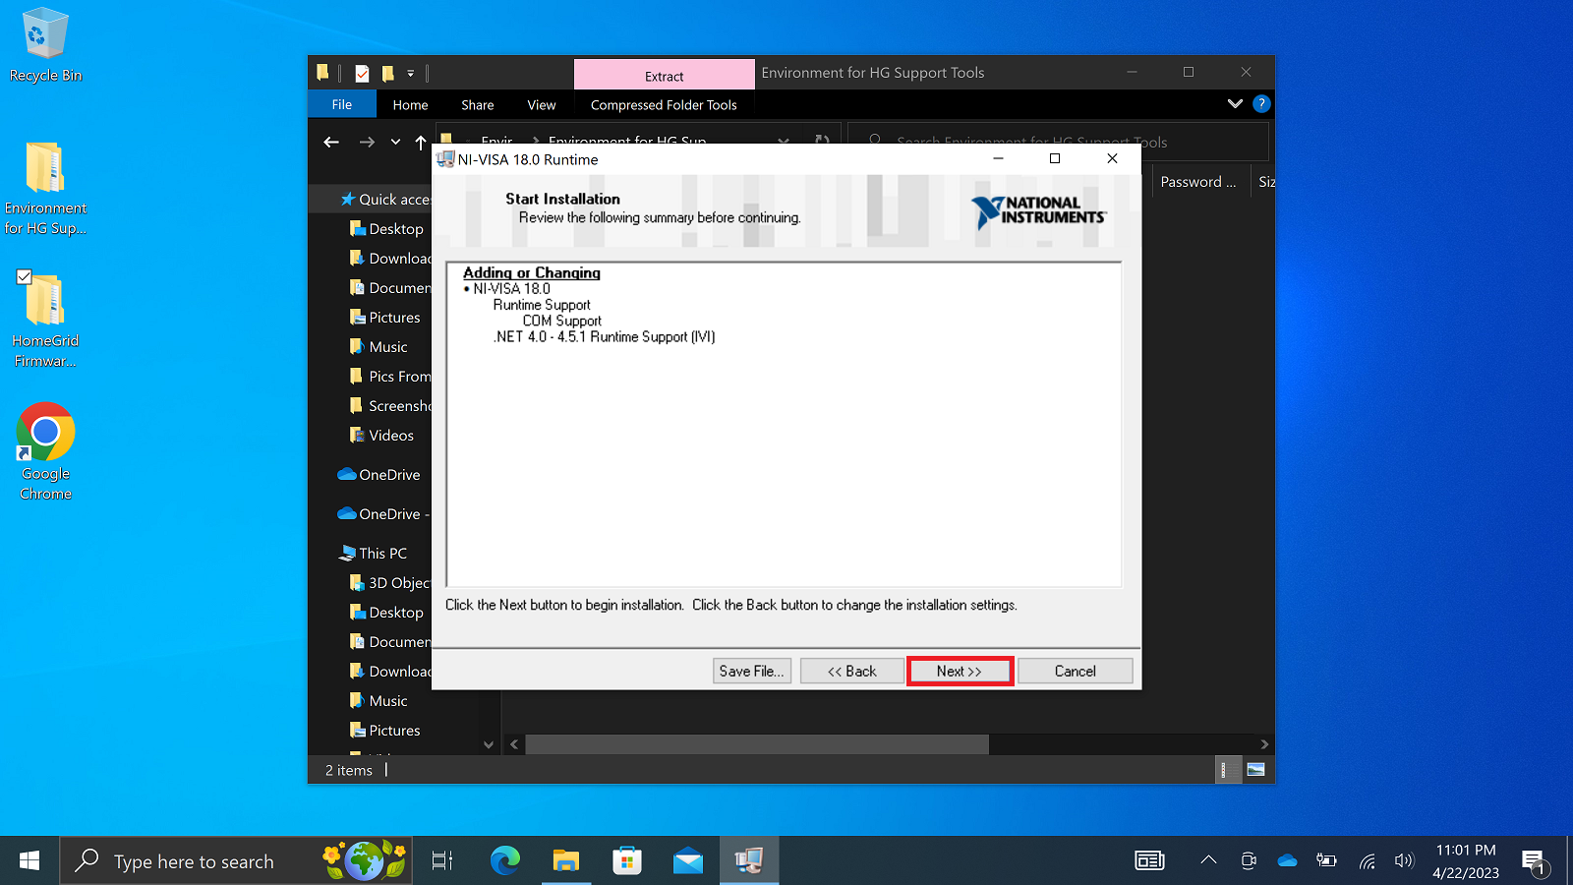Open the Recycle Bin desktop icon
The image size is (1573, 885).
point(45,45)
